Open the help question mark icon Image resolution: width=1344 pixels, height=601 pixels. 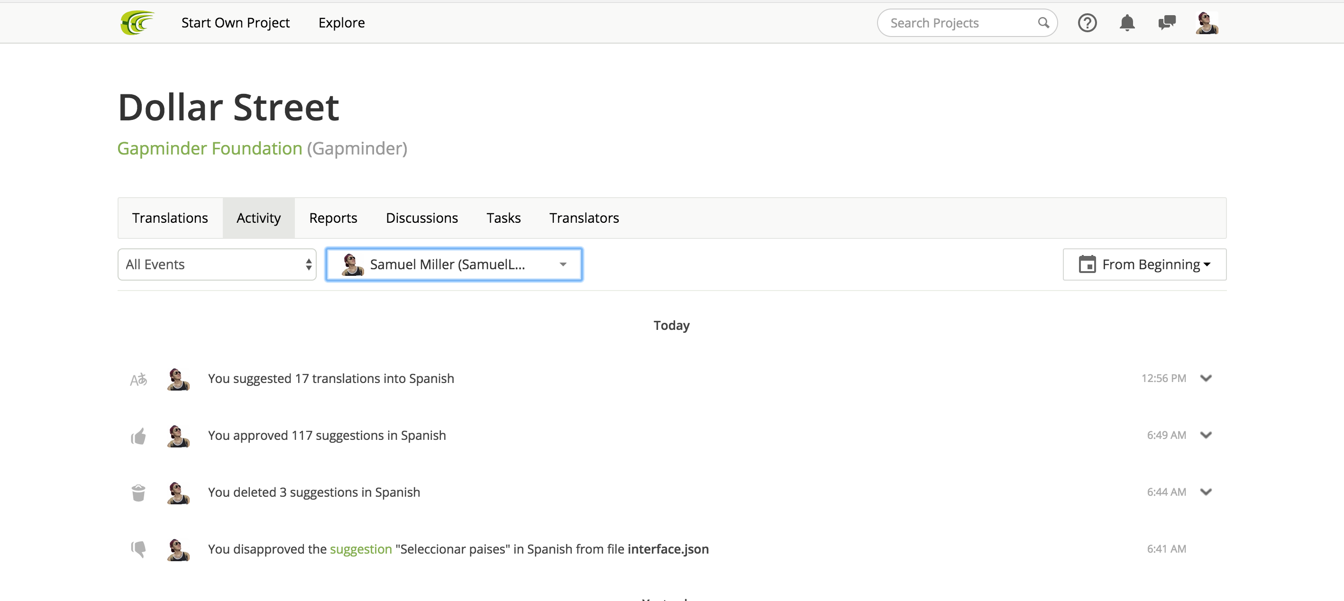click(1088, 23)
